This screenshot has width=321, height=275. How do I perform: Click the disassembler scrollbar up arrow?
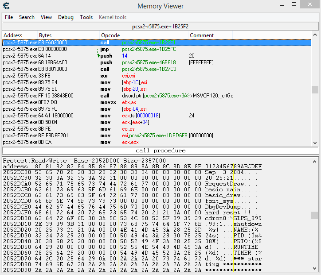315,35
